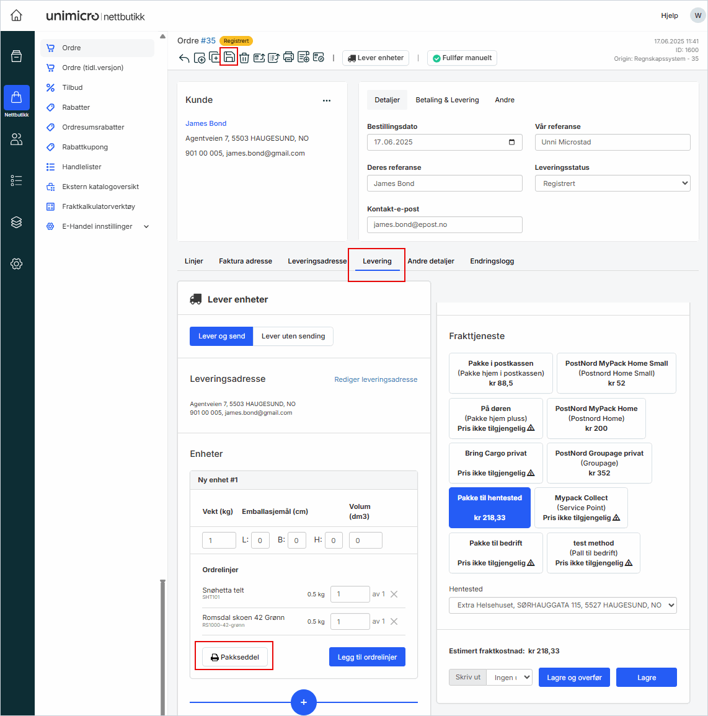Image resolution: width=708 pixels, height=716 pixels.
Task: Click the customers icon in left sidebar
Action: [17, 139]
